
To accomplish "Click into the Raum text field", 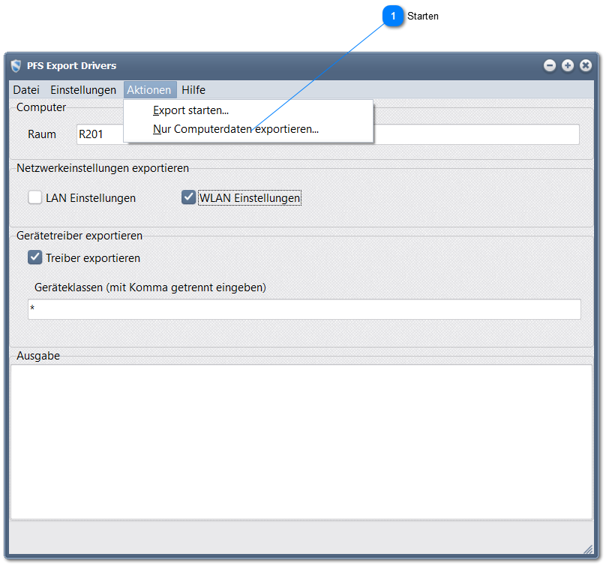I will point(99,134).
